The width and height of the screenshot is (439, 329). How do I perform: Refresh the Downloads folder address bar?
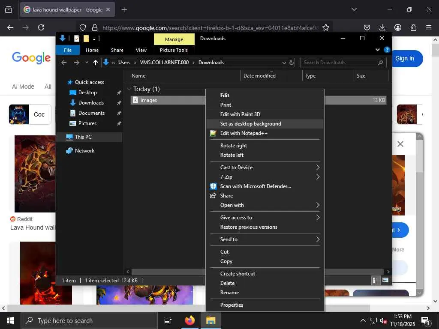coord(292,63)
